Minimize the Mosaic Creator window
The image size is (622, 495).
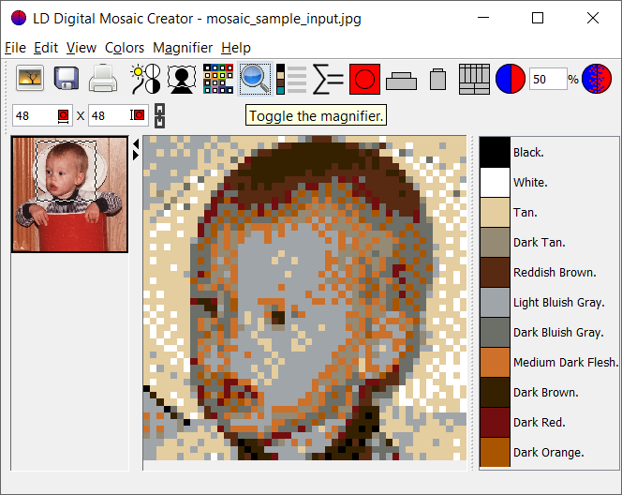tap(483, 18)
